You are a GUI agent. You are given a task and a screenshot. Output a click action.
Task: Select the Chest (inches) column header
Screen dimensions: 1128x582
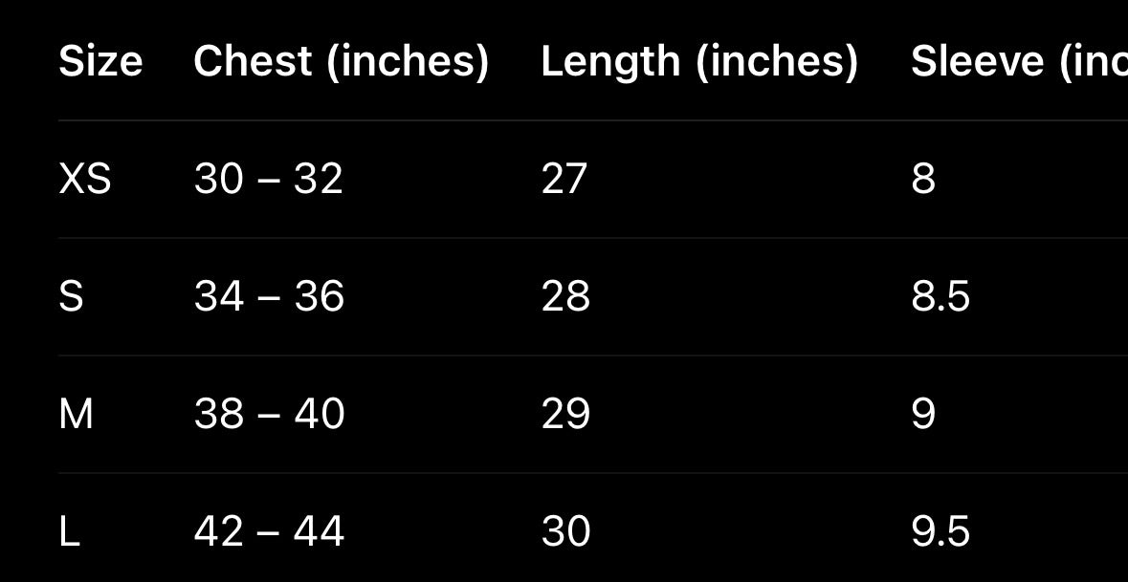coord(341,61)
